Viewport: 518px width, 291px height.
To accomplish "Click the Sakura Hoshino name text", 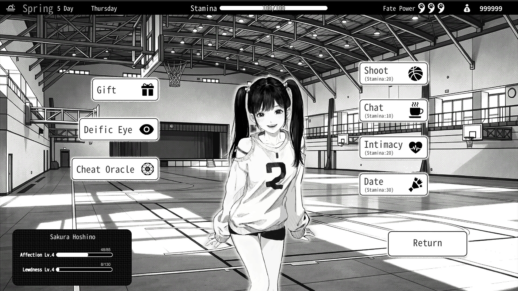I will pos(73,237).
